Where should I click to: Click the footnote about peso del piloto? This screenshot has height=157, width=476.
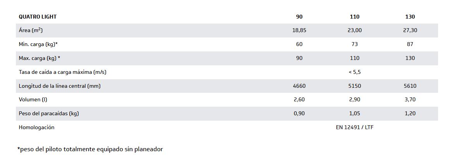point(90,149)
